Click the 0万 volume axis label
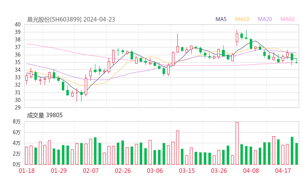The height and width of the screenshot is (180, 303). coord(17,164)
